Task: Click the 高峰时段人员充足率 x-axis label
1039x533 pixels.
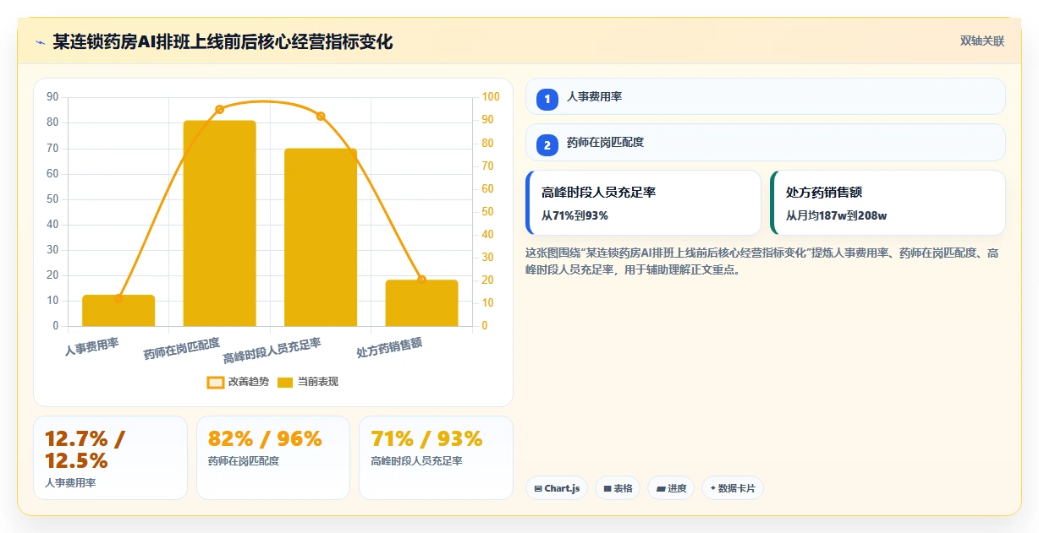Action: (x=272, y=351)
